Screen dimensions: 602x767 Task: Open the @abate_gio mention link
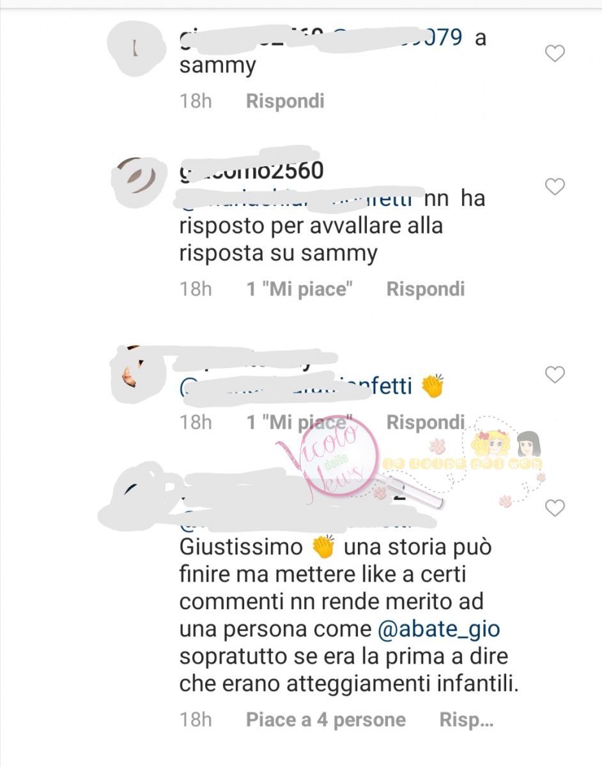click(x=438, y=629)
